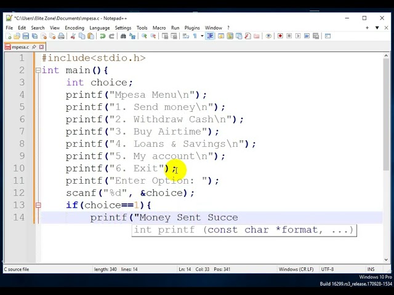Viewport: 394px width, 295px height.
Task: Save current recorded macro icon
Action: tap(316, 36)
